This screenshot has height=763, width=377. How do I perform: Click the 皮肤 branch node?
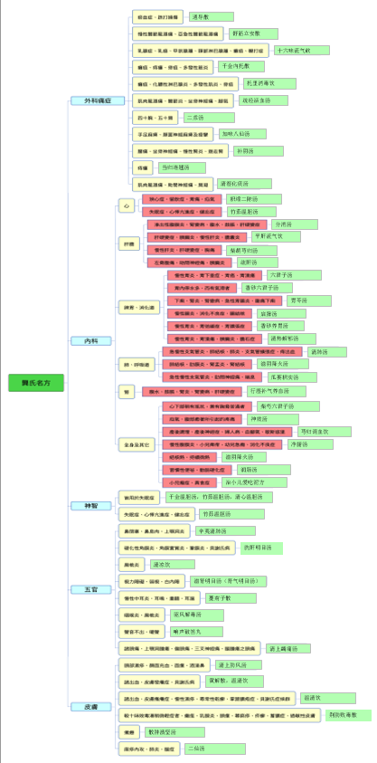coord(91,707)
